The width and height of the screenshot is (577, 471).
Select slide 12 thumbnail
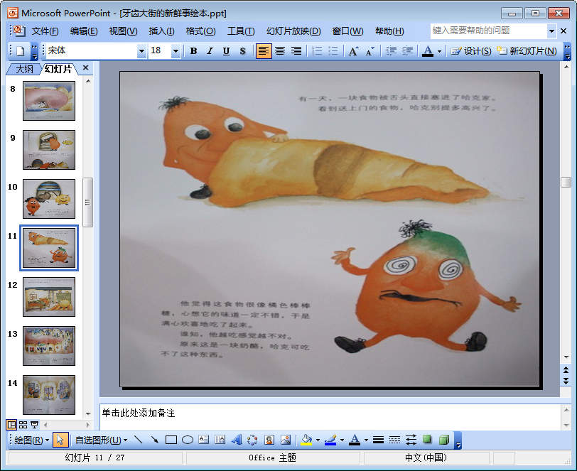coord(49,296)
